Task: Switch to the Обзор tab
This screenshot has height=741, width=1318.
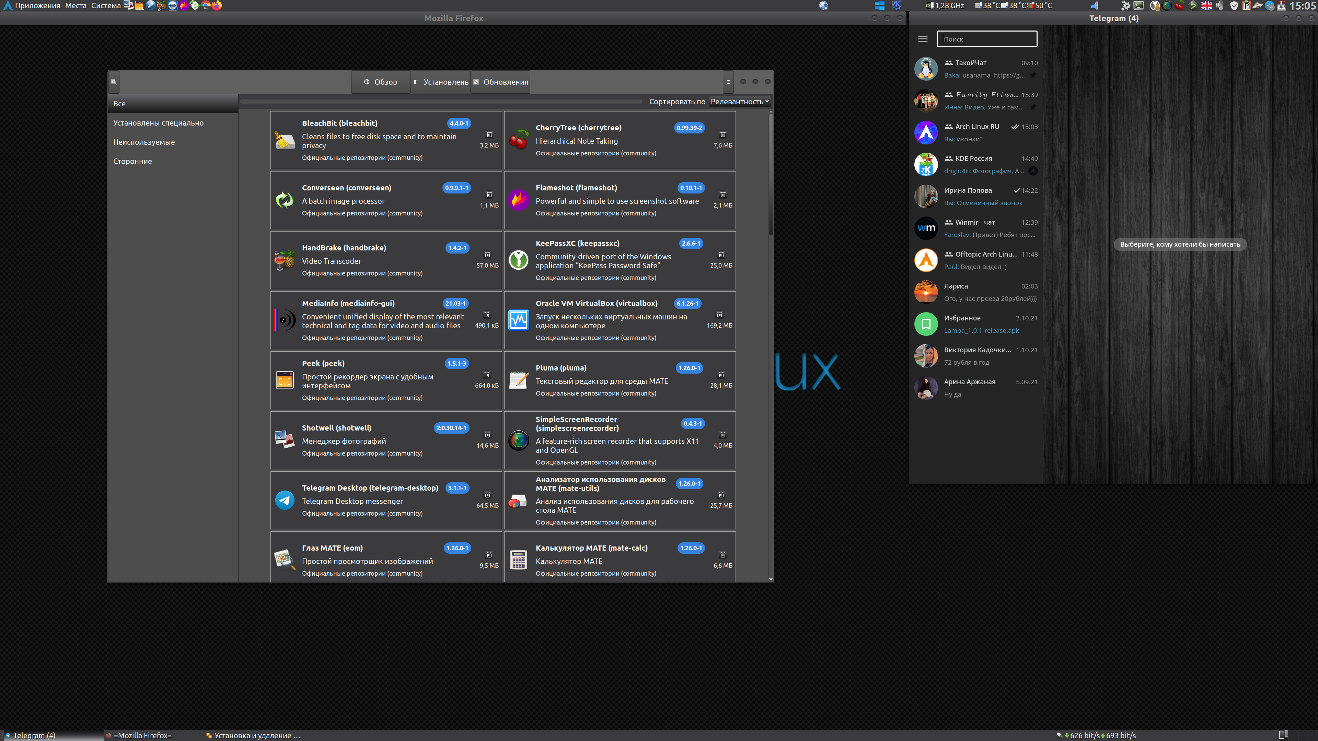Action: [381, 82]
